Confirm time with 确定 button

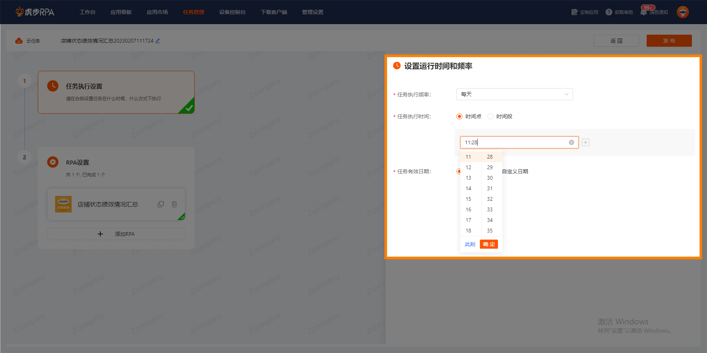tap(489, 244)
